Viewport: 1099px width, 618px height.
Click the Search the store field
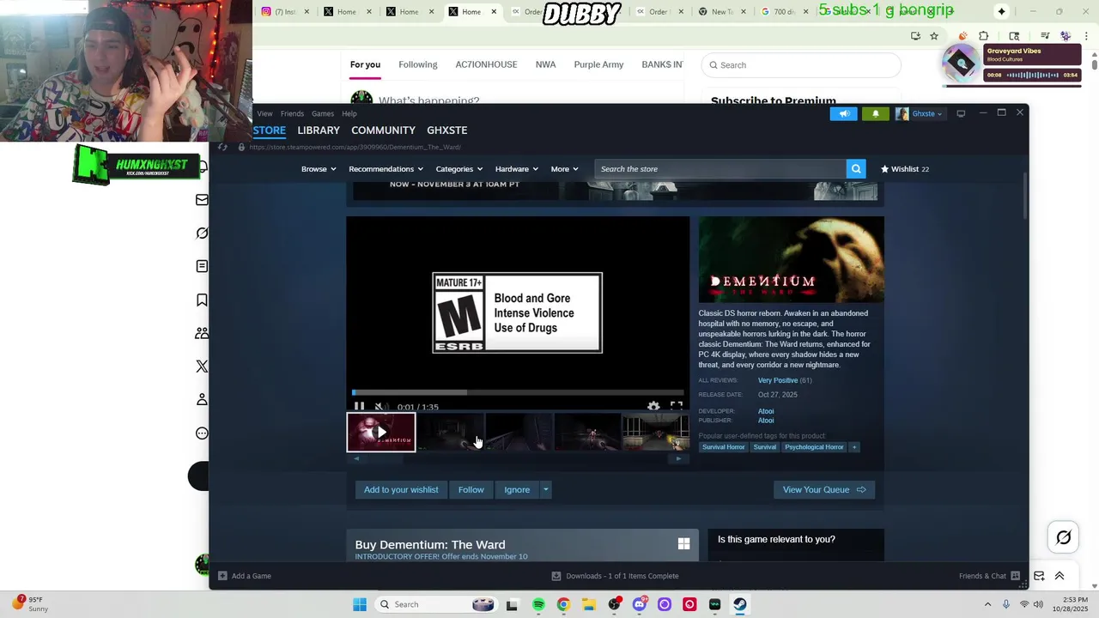point(720,169)
